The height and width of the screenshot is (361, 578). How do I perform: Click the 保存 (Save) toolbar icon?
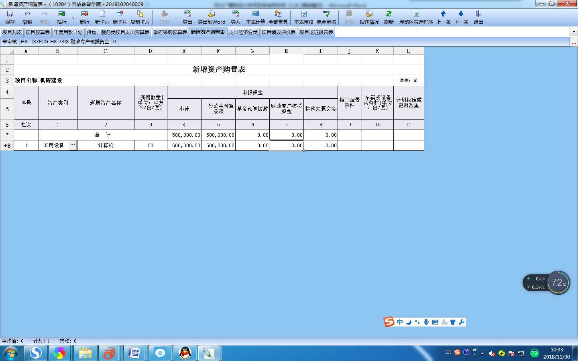click(10, 18)
